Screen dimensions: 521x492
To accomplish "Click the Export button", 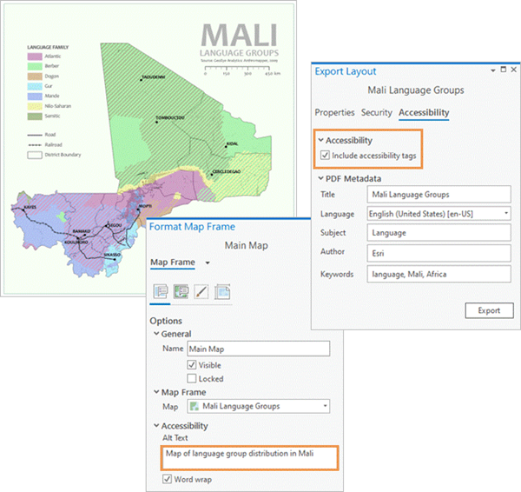I will click(x=489, y=310).
